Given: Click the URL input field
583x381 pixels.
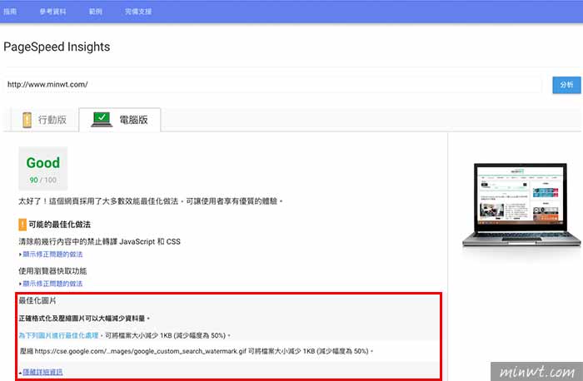Looking at the screenshot, I should pos(273,84).
